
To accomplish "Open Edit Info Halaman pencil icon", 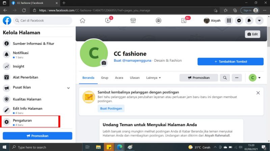I will click(6, 110).
